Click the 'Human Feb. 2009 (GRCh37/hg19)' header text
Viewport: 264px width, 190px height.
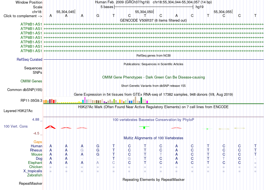point(122,2)
